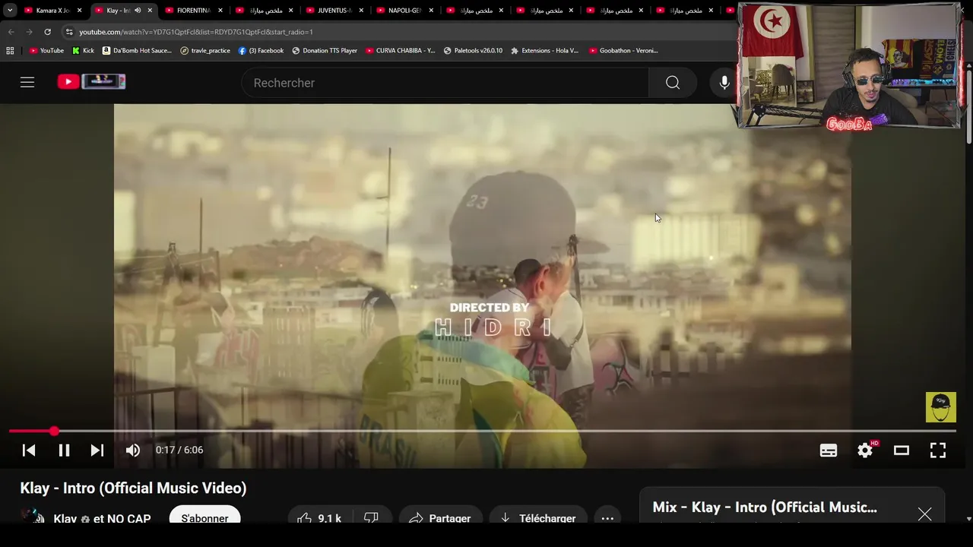The width and height of the screenshot is (973, 547).
Task: Close the active Klay tab
Action: pos(150,11)
